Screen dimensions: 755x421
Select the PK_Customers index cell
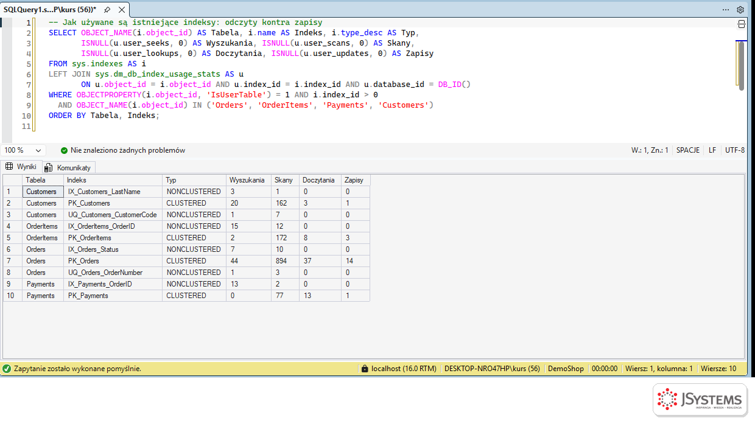click(x=113, y=203)
